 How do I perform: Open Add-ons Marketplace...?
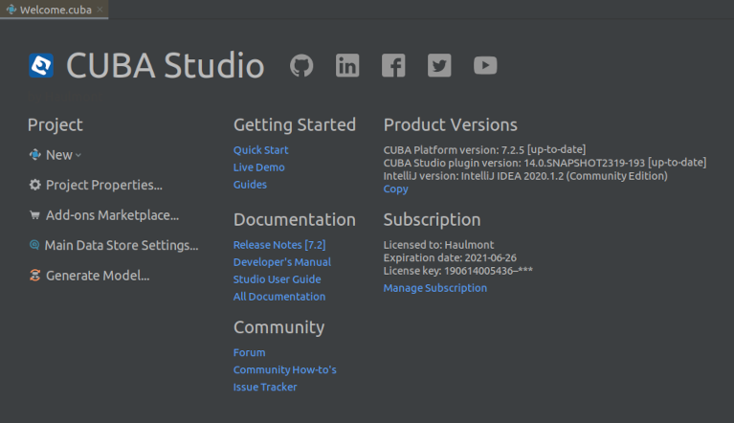click(112, 215)
